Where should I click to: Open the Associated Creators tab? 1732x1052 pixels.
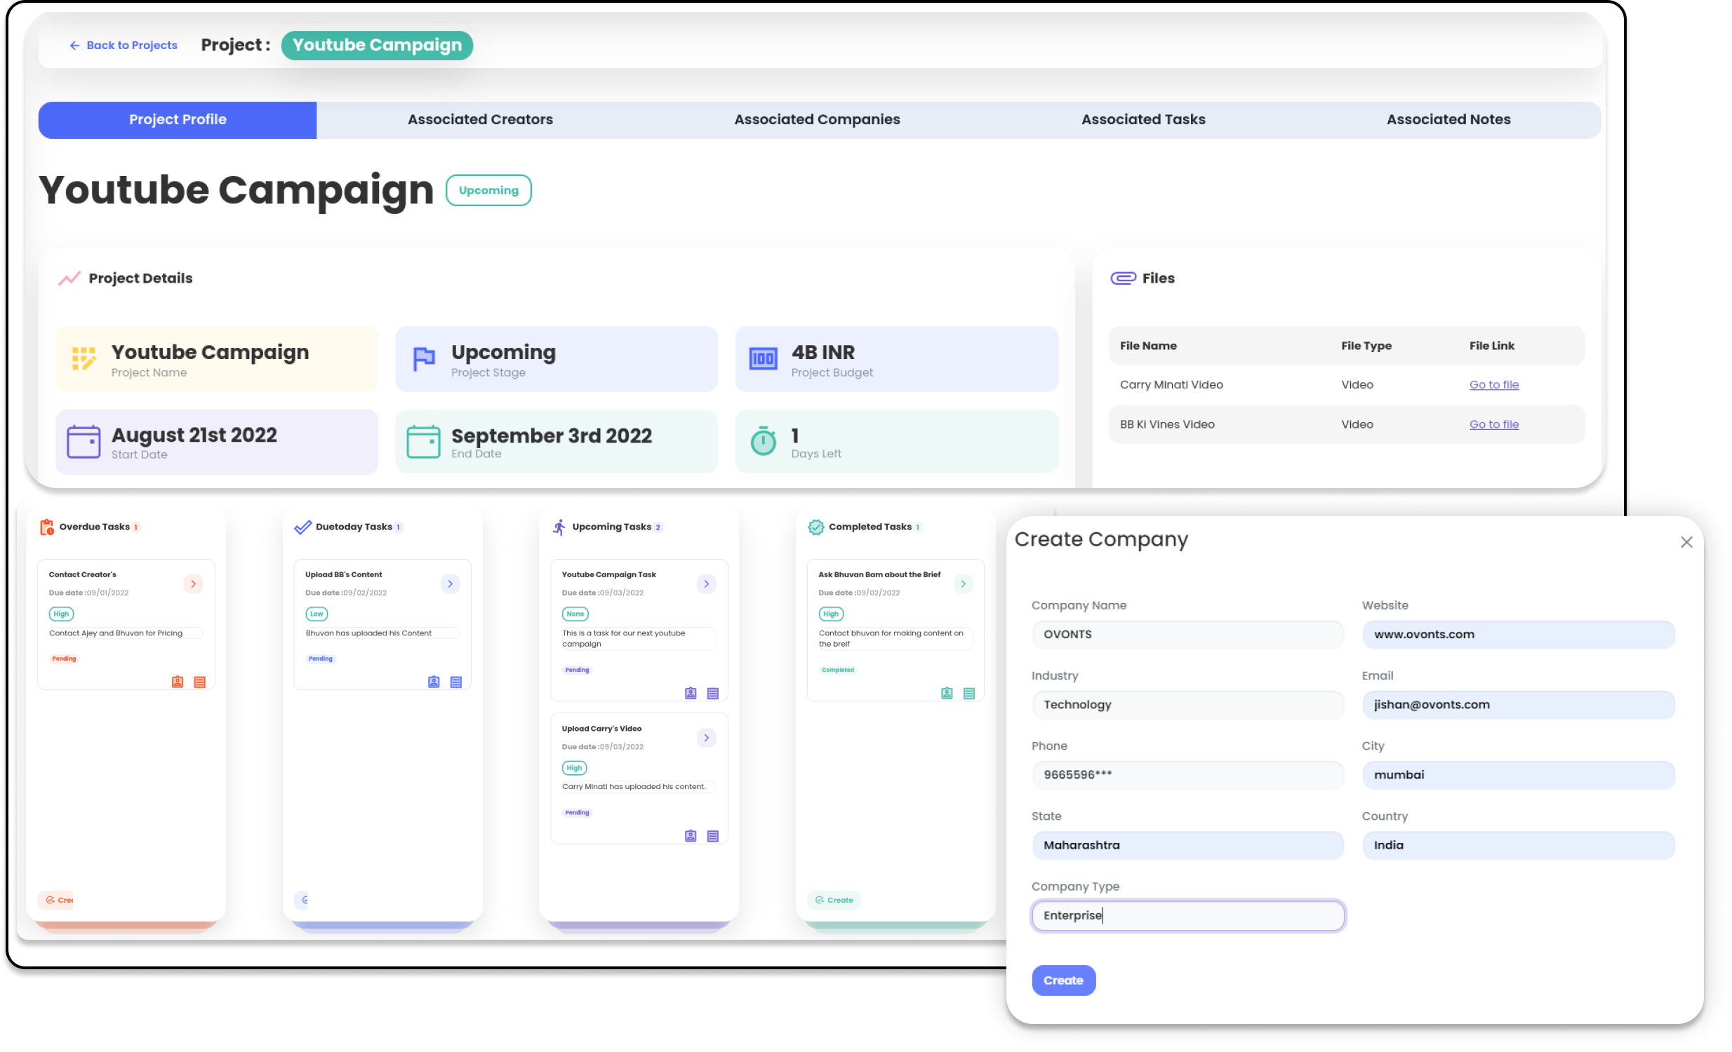click(x=480, y=119)
